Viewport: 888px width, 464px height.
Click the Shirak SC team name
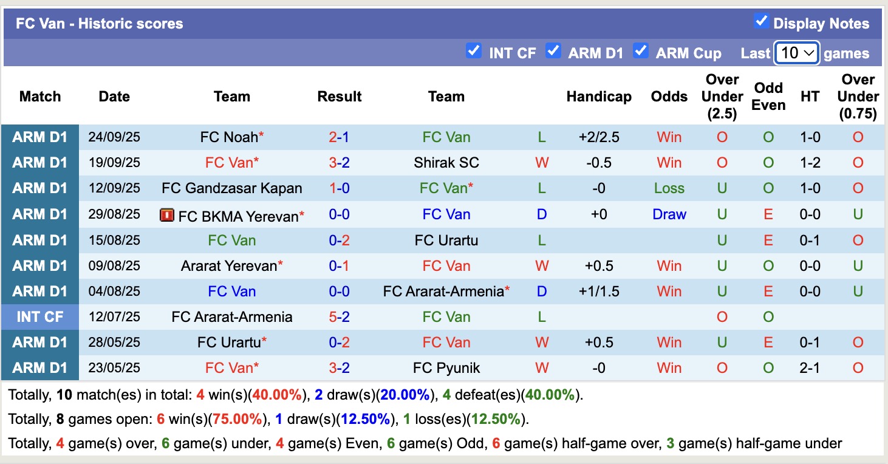(x=446, y=162)
